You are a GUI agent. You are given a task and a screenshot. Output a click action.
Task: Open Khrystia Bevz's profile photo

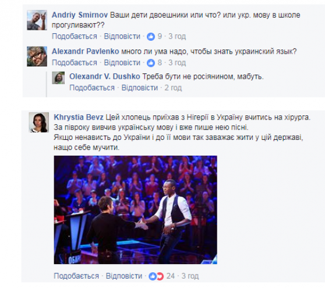[x=39, y=122]
